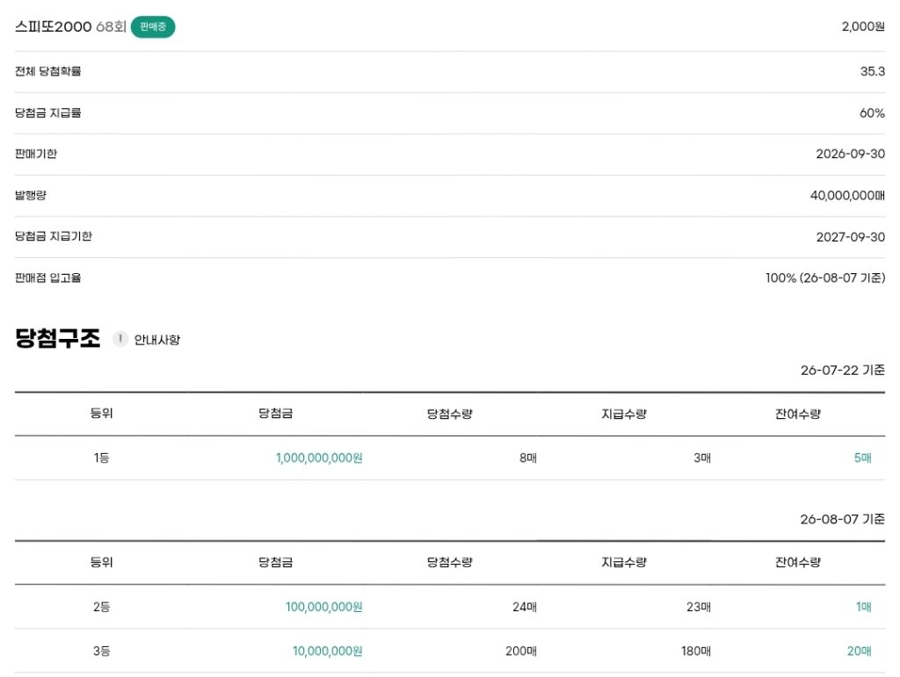Click the 당첨수량 header in the 1등 table
Screen dimensions: 900x677
449,414
